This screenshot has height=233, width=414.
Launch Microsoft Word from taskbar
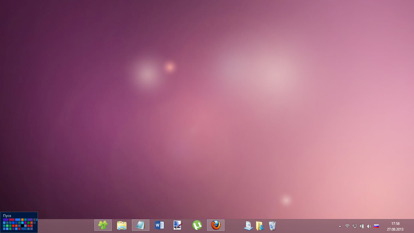point(159,225)
